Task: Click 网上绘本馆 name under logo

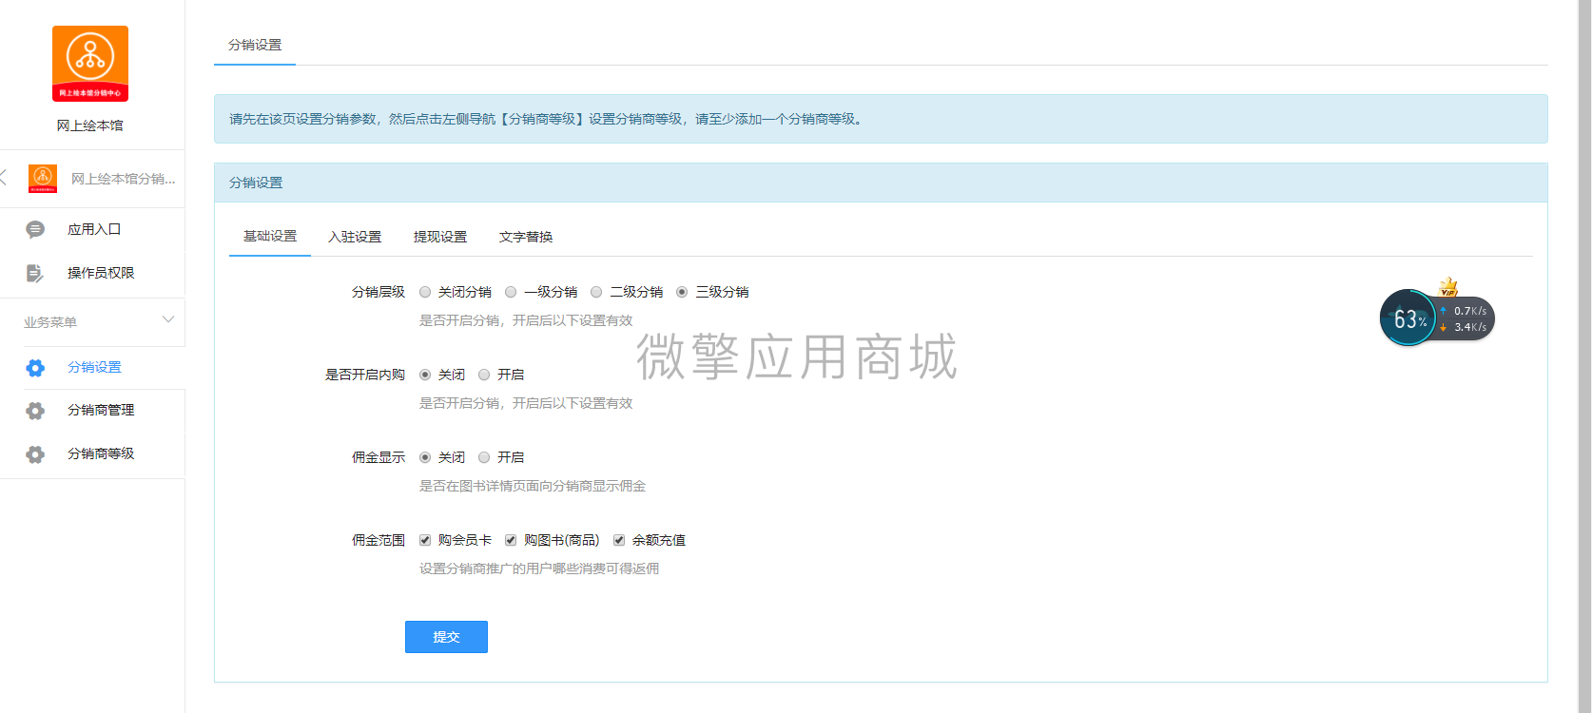Action: 90,125
